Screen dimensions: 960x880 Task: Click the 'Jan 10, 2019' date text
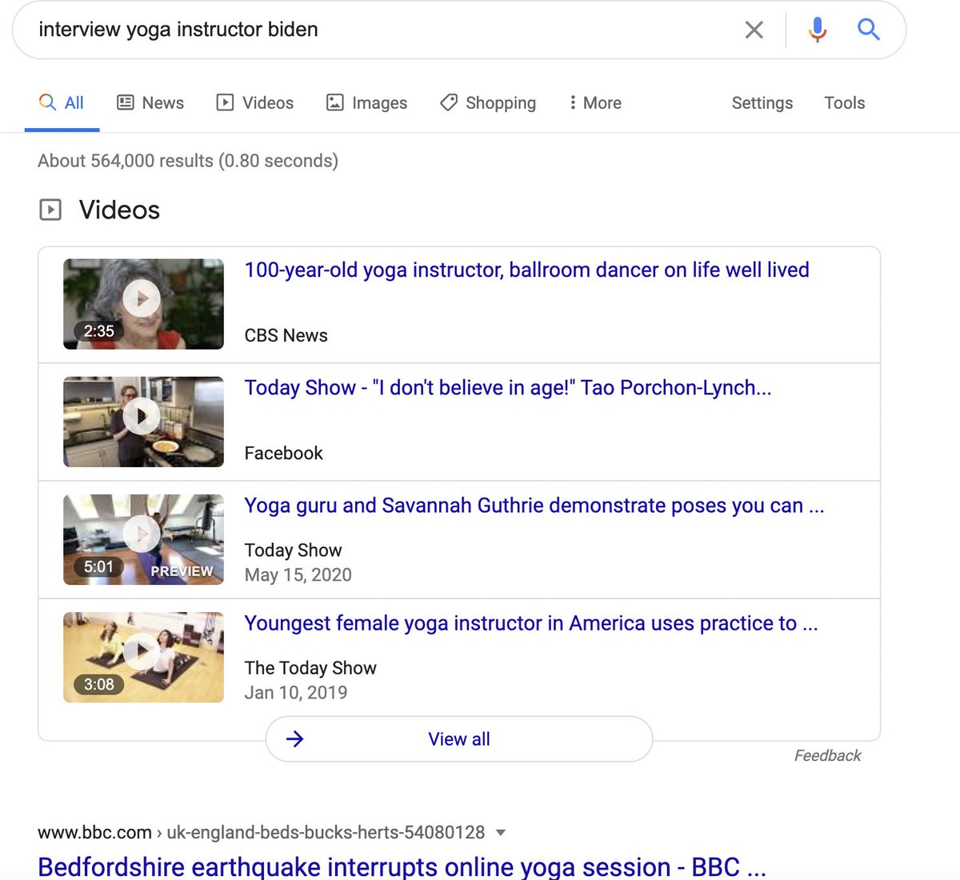click(295, 692)
